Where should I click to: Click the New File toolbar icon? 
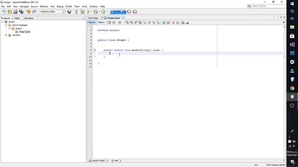click(4, 12)
